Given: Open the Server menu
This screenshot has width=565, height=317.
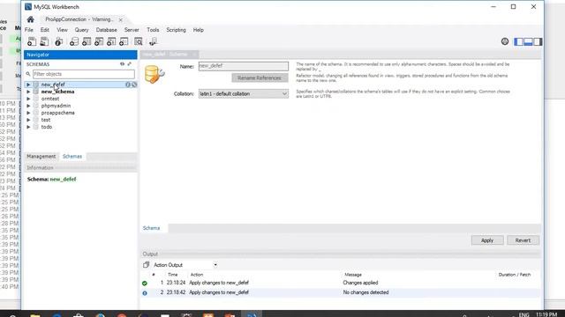Looking at the screenshot, I should (132, 30).
